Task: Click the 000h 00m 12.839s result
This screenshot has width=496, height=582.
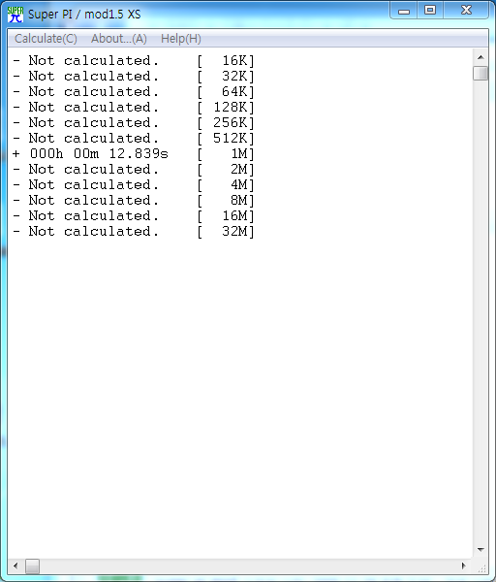Action: click(x=99, y=153)
